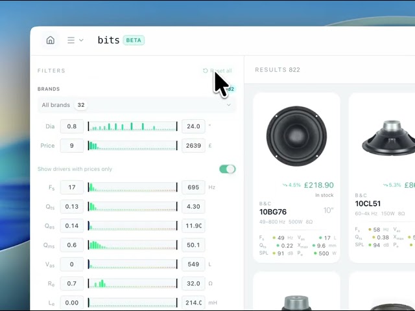Click the 10BG76 product title

point(273,212)
